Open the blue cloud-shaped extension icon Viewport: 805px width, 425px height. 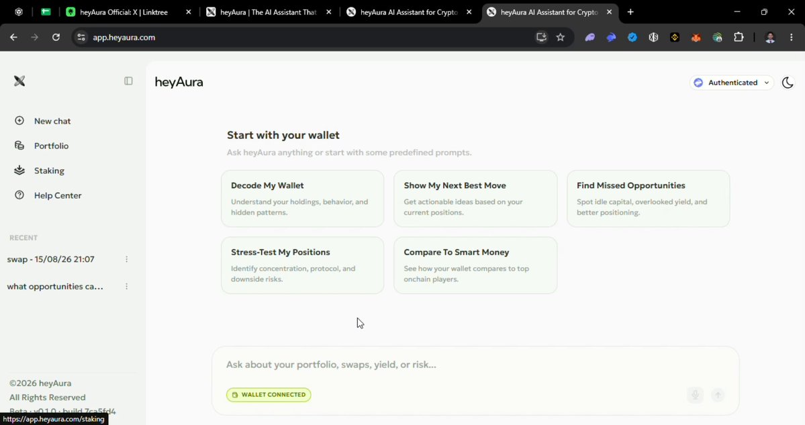pyautogui.click(x=611, y=37)
